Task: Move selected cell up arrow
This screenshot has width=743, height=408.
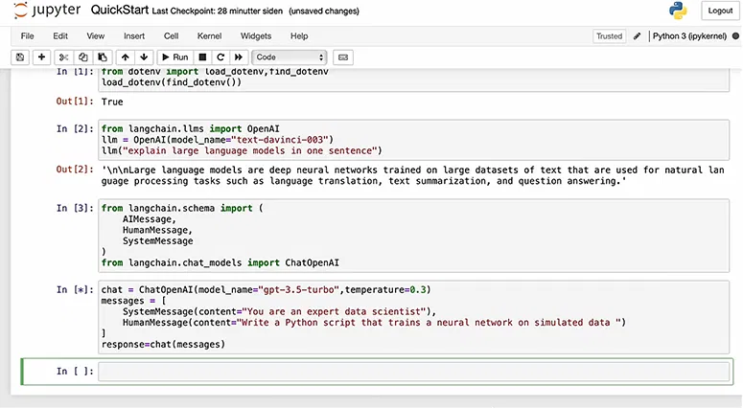Action: 125,57
